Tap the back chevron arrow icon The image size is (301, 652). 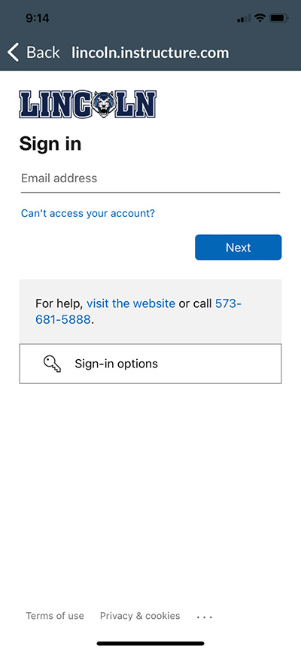click(x=13, y=53)
